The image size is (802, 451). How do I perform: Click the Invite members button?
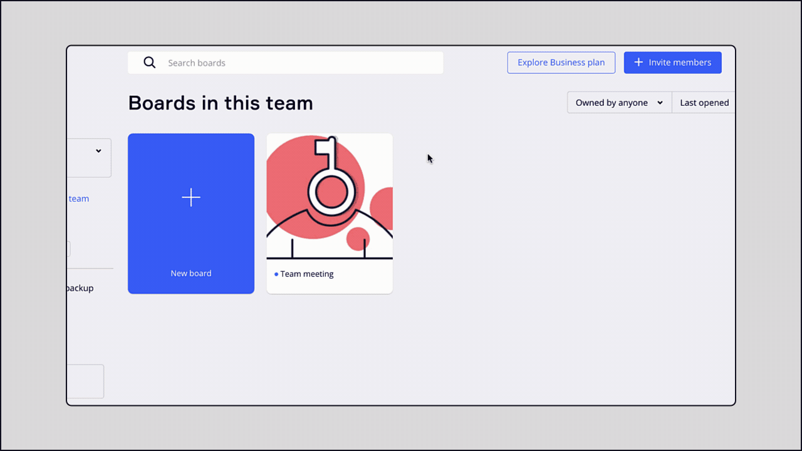(x=672, y=62)
